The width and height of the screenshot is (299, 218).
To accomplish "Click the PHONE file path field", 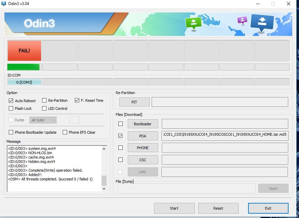I will pos(225,148).
